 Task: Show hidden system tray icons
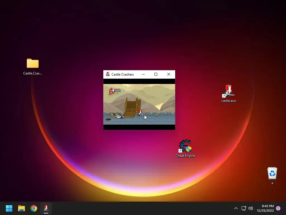click(x=236, y=208)
